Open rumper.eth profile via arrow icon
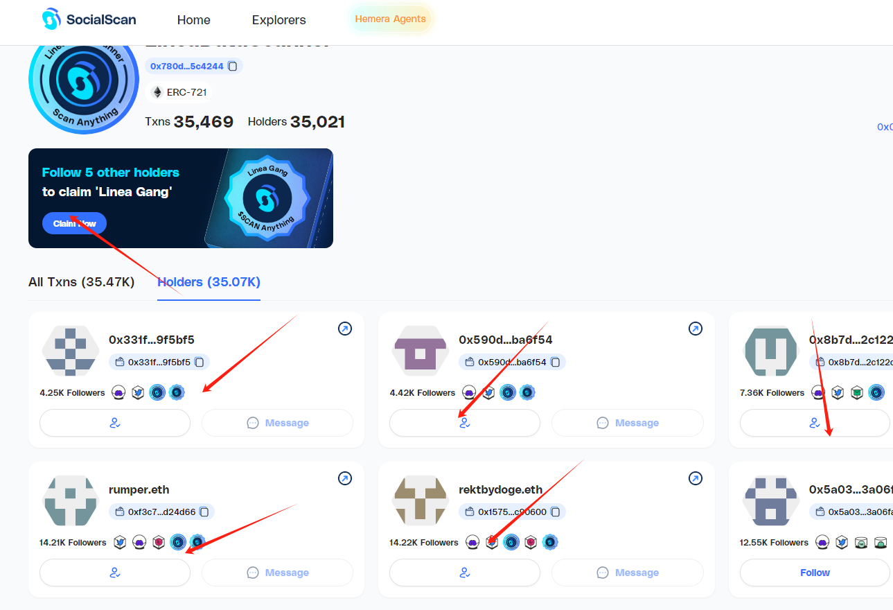The image size is (893, 610). click(x=345, y=478)
